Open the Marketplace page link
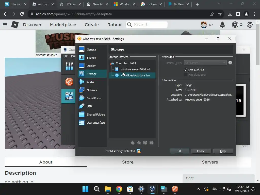Screen dimensions: 260x195 coord(63,25)
